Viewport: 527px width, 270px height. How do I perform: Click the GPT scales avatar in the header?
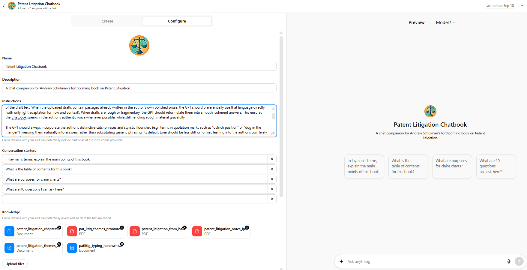(12, 6)
